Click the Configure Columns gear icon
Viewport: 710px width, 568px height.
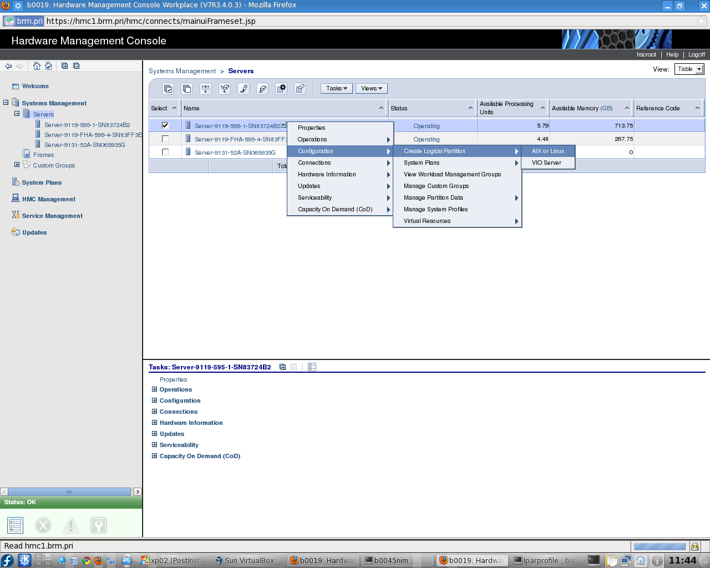click(x=281, y=89)
